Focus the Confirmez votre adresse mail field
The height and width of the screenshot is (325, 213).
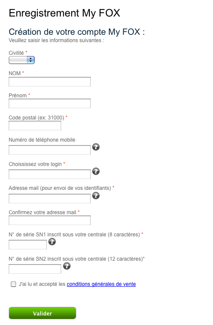click(x=50, y=220)
